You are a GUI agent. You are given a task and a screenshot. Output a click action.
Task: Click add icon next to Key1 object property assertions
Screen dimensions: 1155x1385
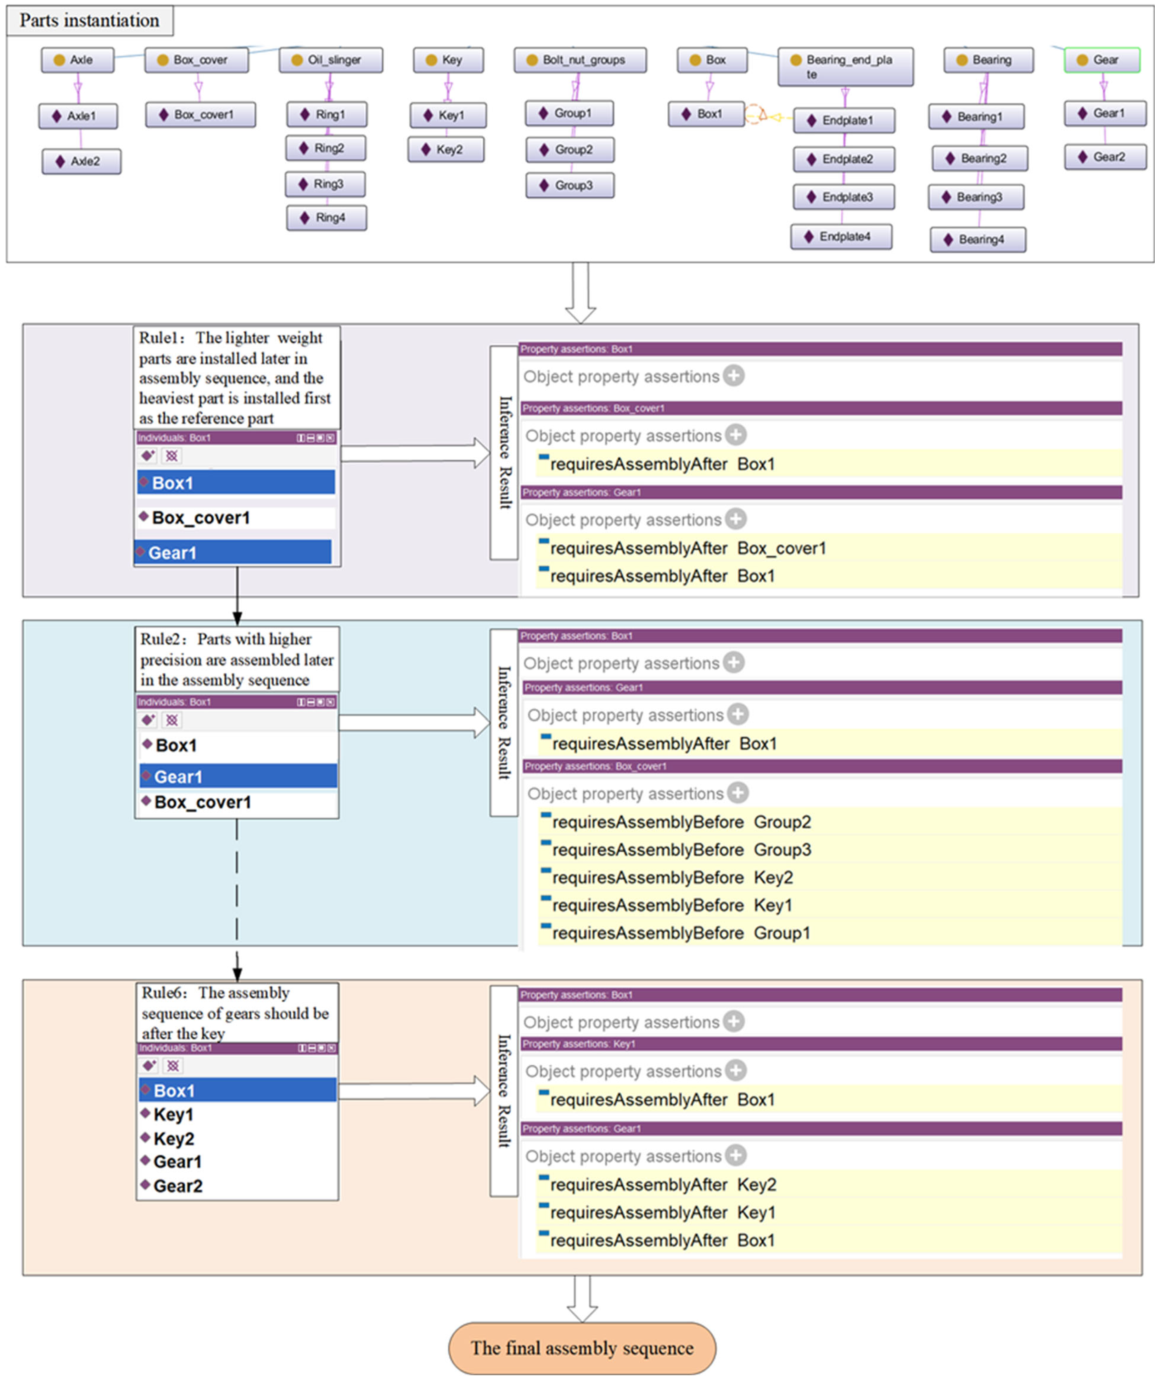click(736, 1070)
